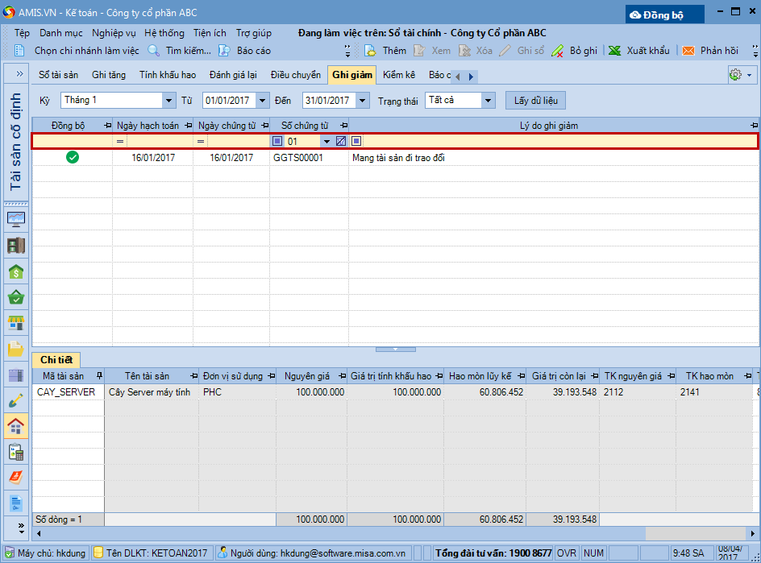Open the market stall sidebar module
Screen dimensions: 761x563
click(15, 323)
